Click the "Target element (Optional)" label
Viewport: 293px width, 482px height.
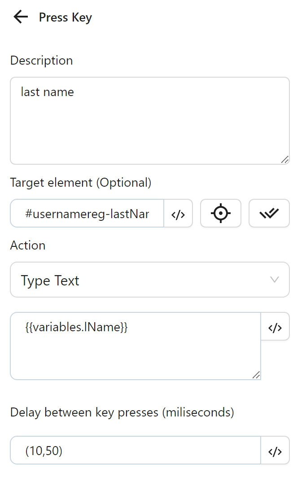click(81, 183)
